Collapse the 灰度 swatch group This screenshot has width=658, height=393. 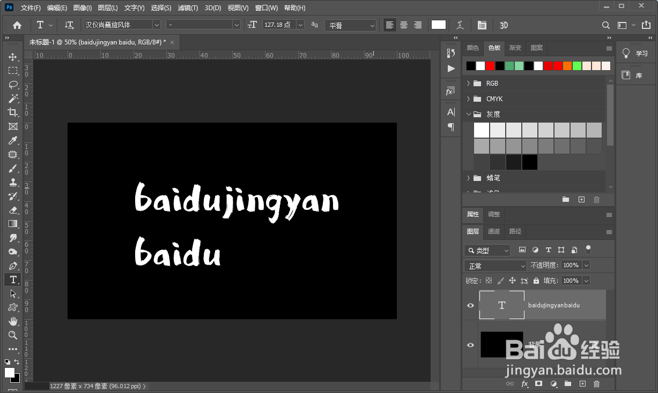pyautogui.click(x=468, y=114)
